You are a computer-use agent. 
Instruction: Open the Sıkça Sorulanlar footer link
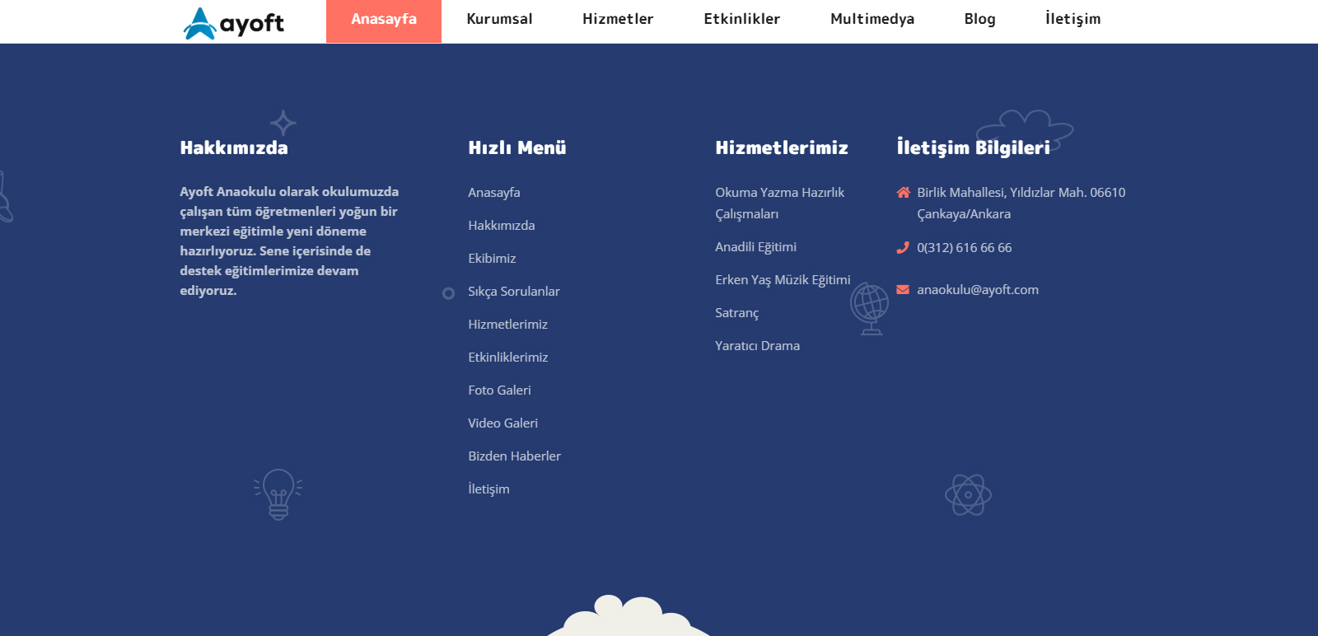pos(514,292)
